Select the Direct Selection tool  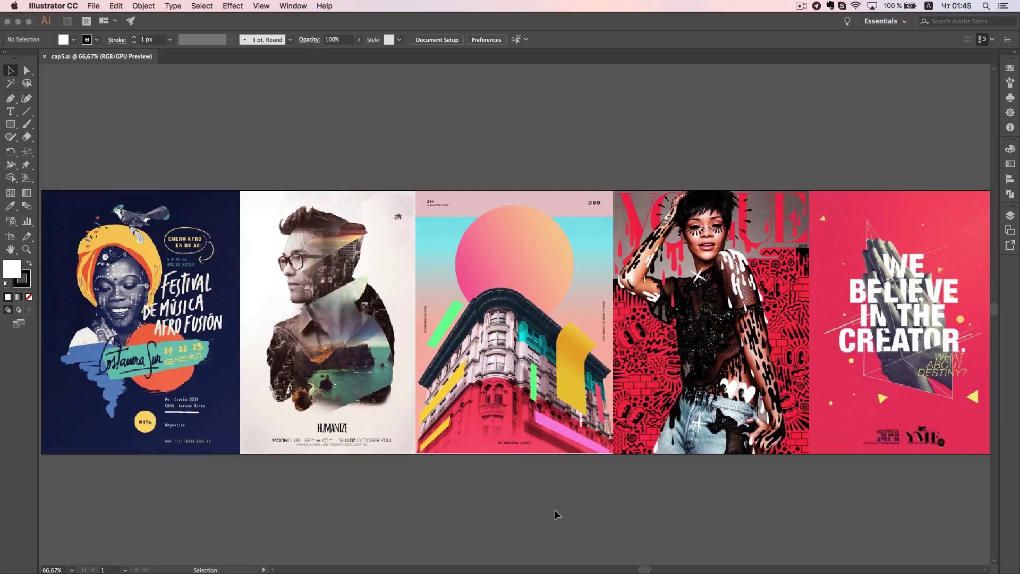[27, 71]
